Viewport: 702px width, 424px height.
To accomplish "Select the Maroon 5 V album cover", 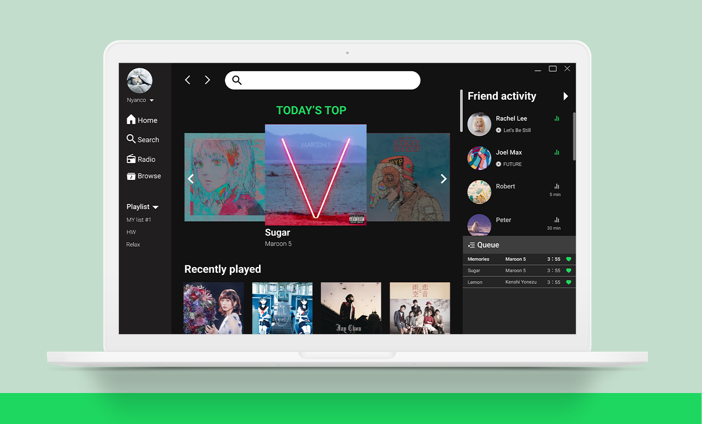I will pyautogui.click(x=316, y=175).
